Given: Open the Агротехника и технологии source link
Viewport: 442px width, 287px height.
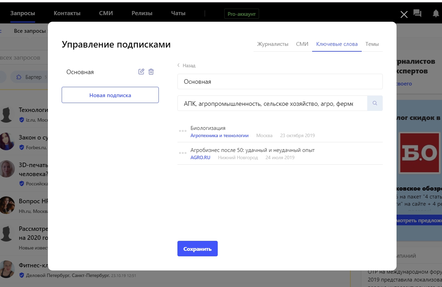Looking at the screenshot, I should pyautogui.click(x=219, y=136).
